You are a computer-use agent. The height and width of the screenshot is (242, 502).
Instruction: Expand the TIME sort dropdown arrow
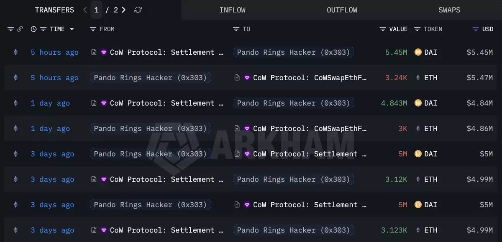(x=72, y=29)
